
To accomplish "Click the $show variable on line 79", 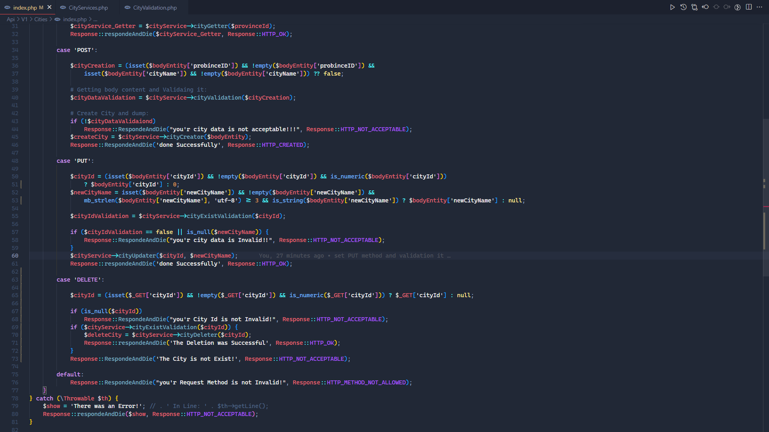I will tap(51, 406).
